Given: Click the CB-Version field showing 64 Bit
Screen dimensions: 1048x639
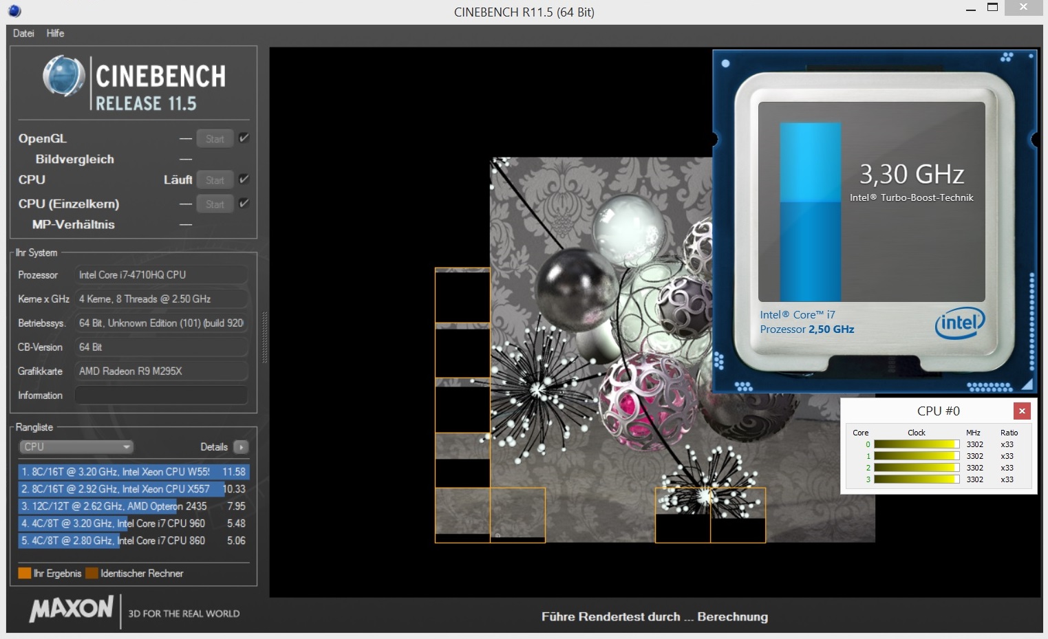Looking at the screenshot, I should coord(161,347).
